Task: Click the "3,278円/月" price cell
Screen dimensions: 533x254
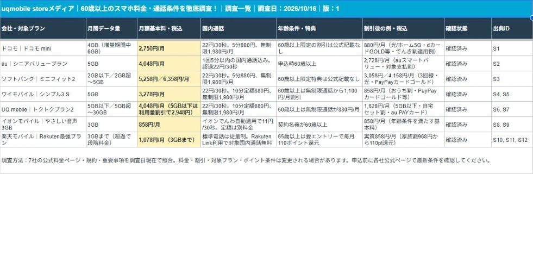Action: (x=169, y=94)
